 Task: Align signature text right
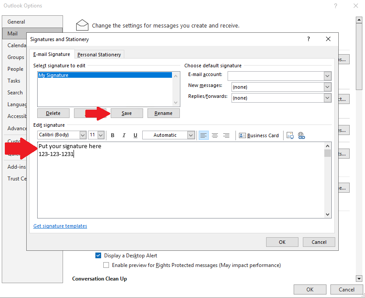(226, 135)
